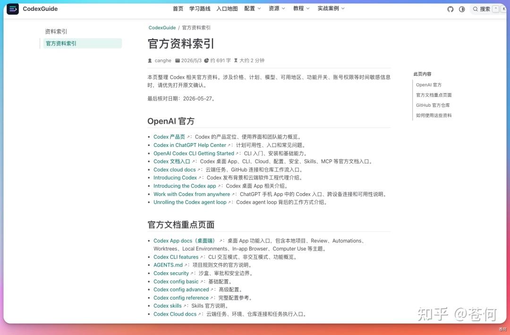Open the Codex 产品页 link
The image size is (510, 335).
169,137
